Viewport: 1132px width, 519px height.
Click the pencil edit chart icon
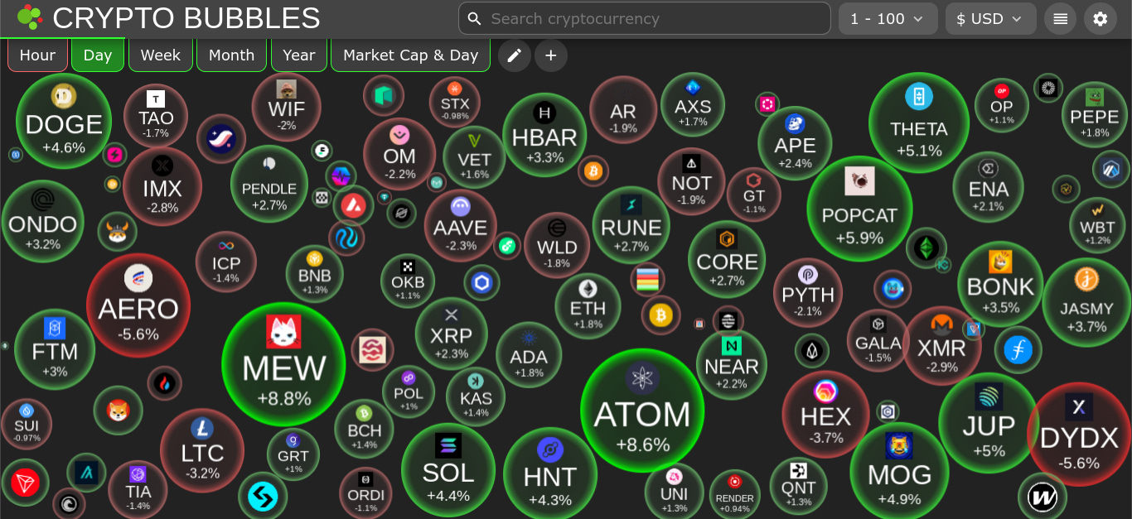point(515,55)
